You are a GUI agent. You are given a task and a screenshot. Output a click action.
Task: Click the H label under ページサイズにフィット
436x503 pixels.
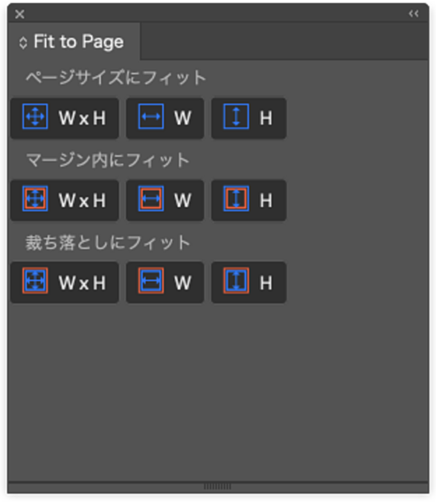tap(266, 118)
